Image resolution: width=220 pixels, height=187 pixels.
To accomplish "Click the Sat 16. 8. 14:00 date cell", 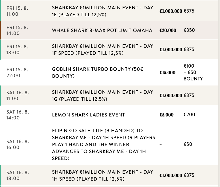I will point(18,115).
